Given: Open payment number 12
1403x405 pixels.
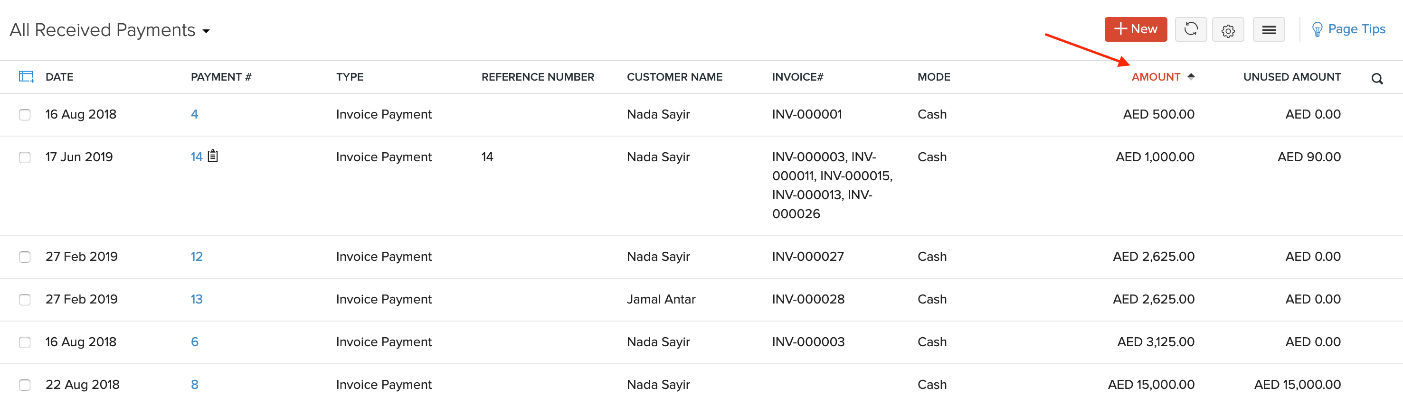Looking at the screenshot, I should [x=196, y=256].
